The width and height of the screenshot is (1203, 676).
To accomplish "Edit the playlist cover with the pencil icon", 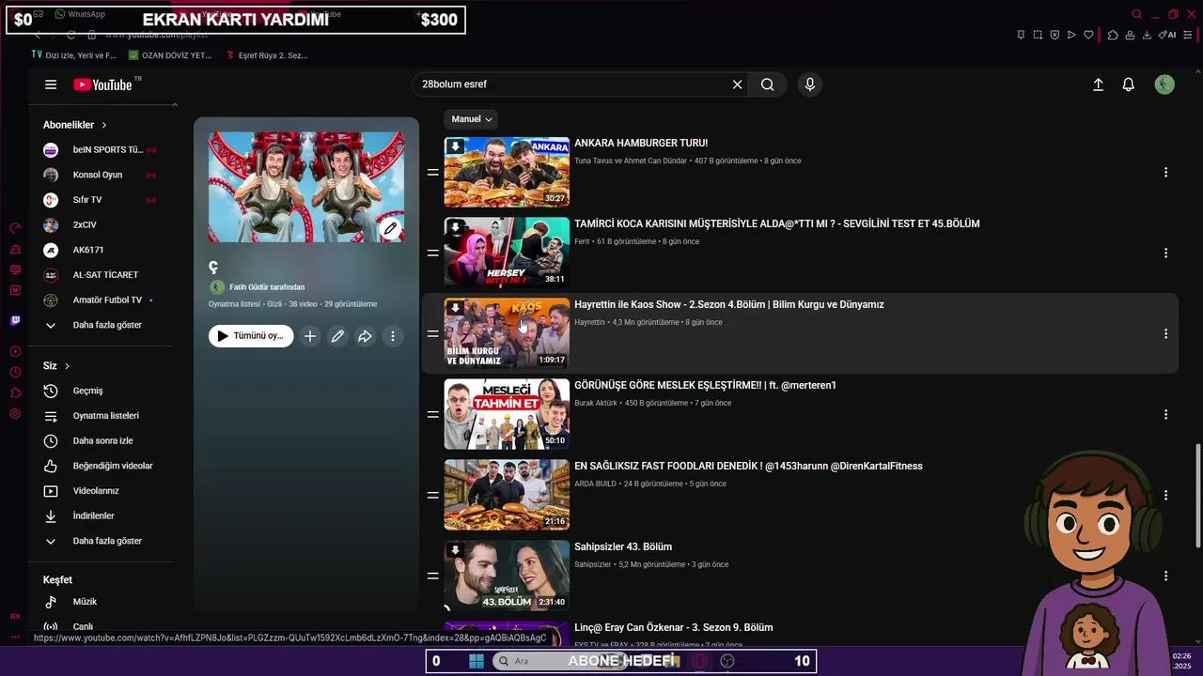I will tap(391, 228).
